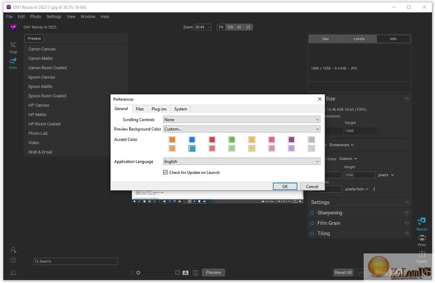The width and height of the screenshot is (435, 283).
Task: Select the Crop tool
Action: [x=13, y=47]
